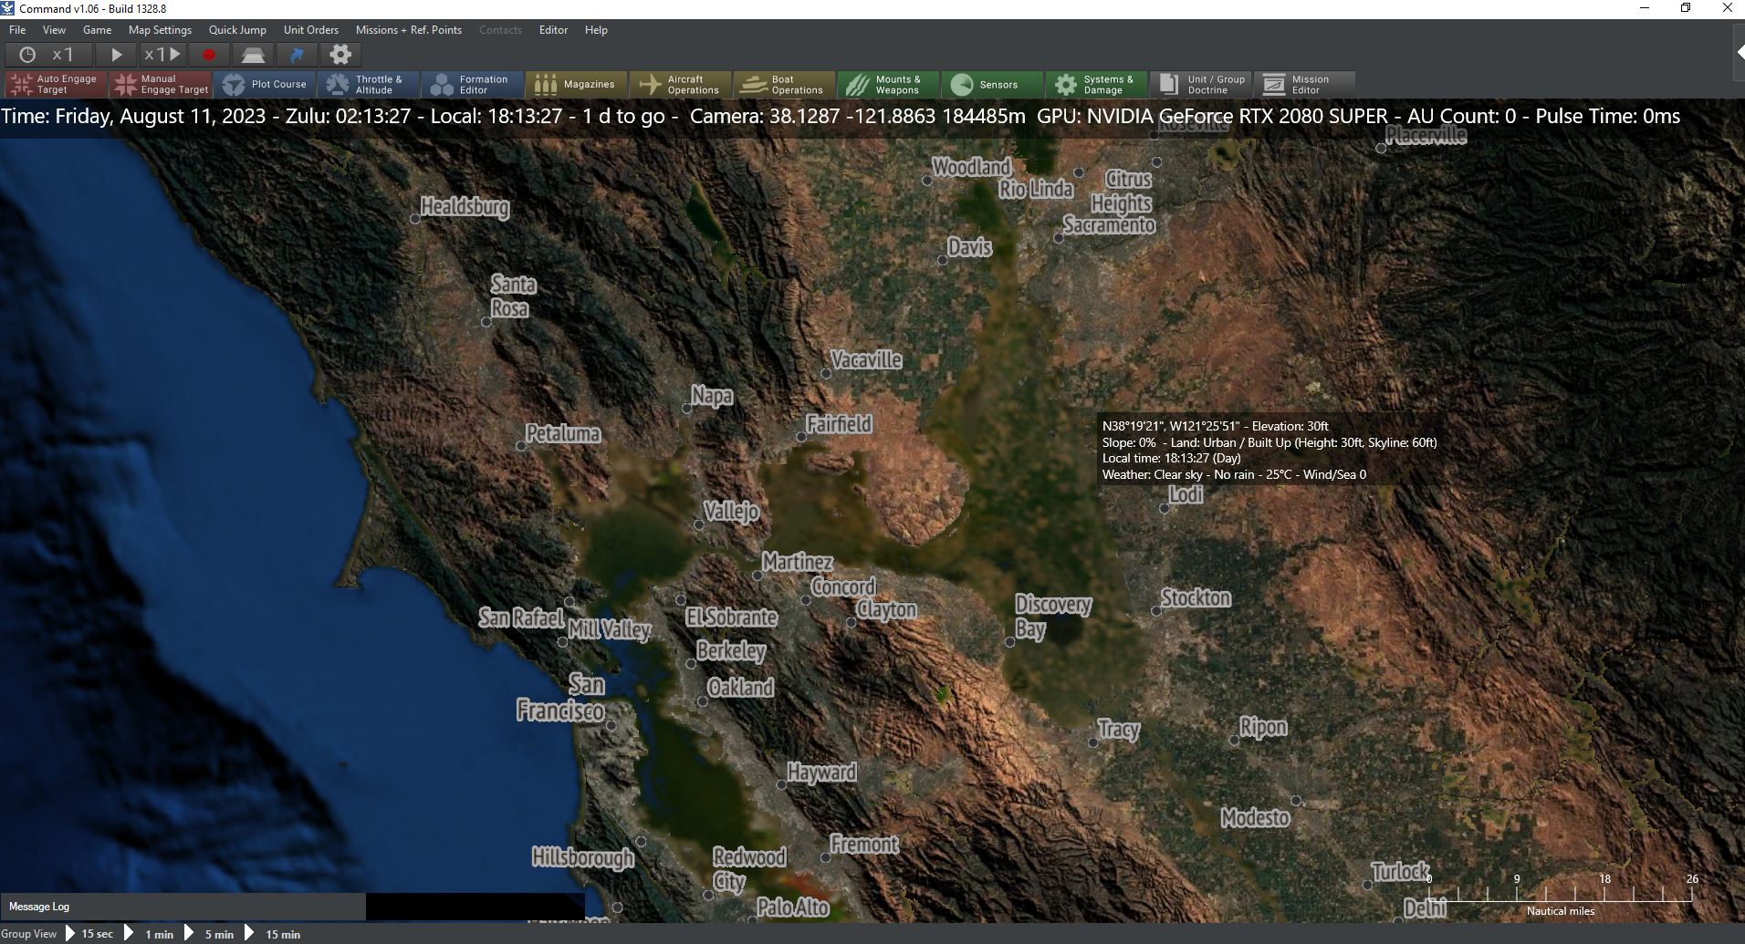
Task: Open Mounts & Weapons
Action: coord(889,85)
